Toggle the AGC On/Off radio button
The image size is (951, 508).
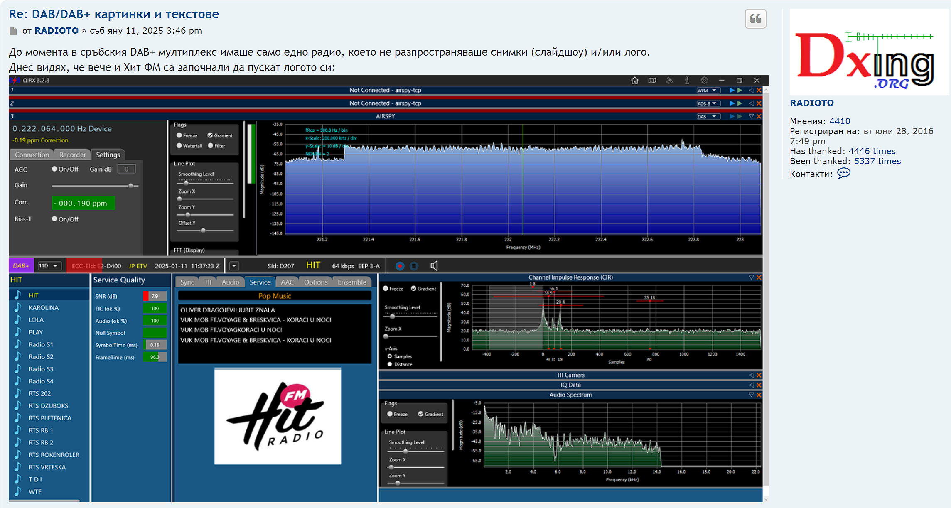tap(54, 169)
